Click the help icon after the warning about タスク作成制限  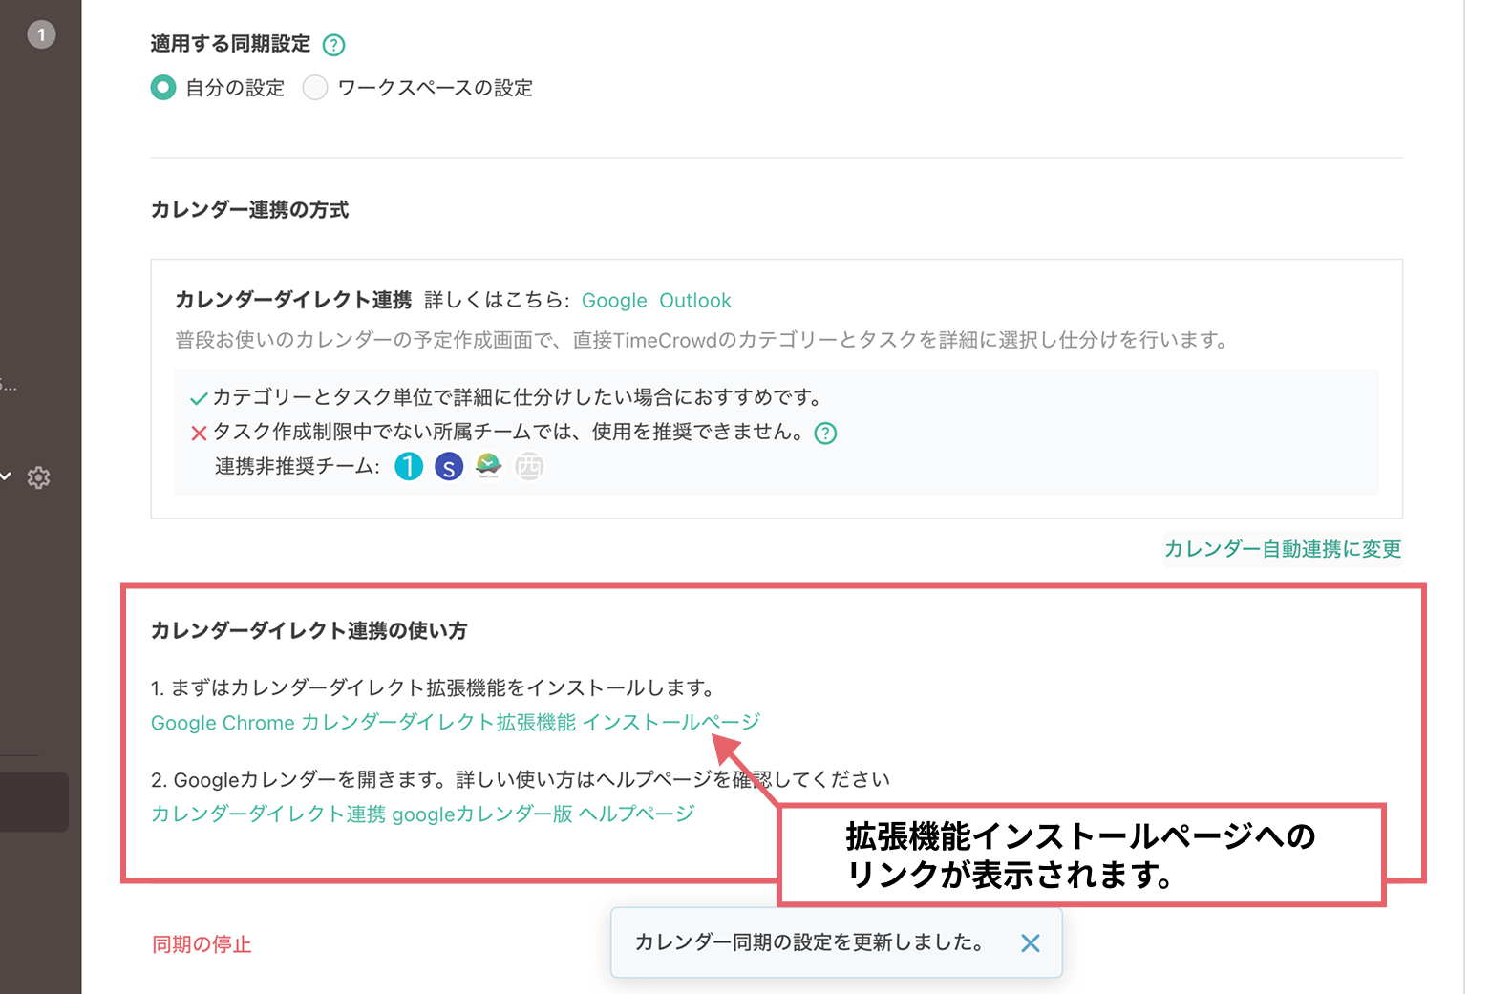coord(825,433)
